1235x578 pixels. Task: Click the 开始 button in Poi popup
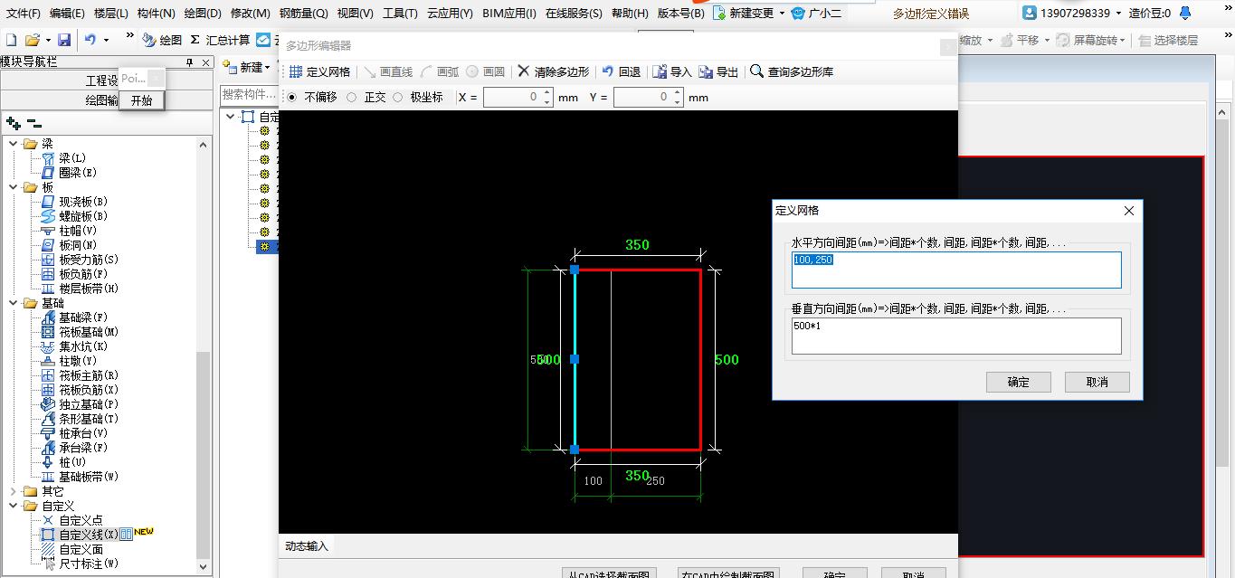[142, 100]
